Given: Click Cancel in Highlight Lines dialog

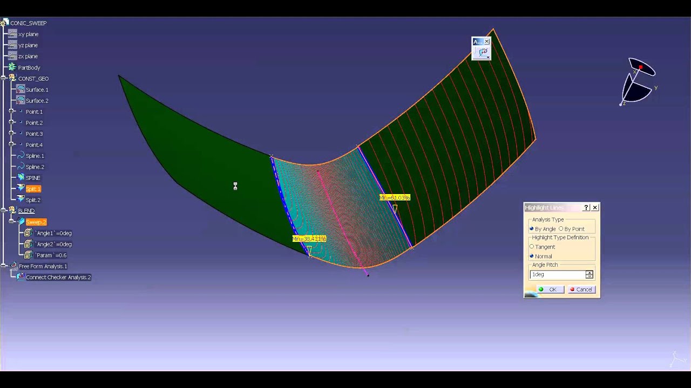Looking at the screenshot, I should (x=581, y=289).
